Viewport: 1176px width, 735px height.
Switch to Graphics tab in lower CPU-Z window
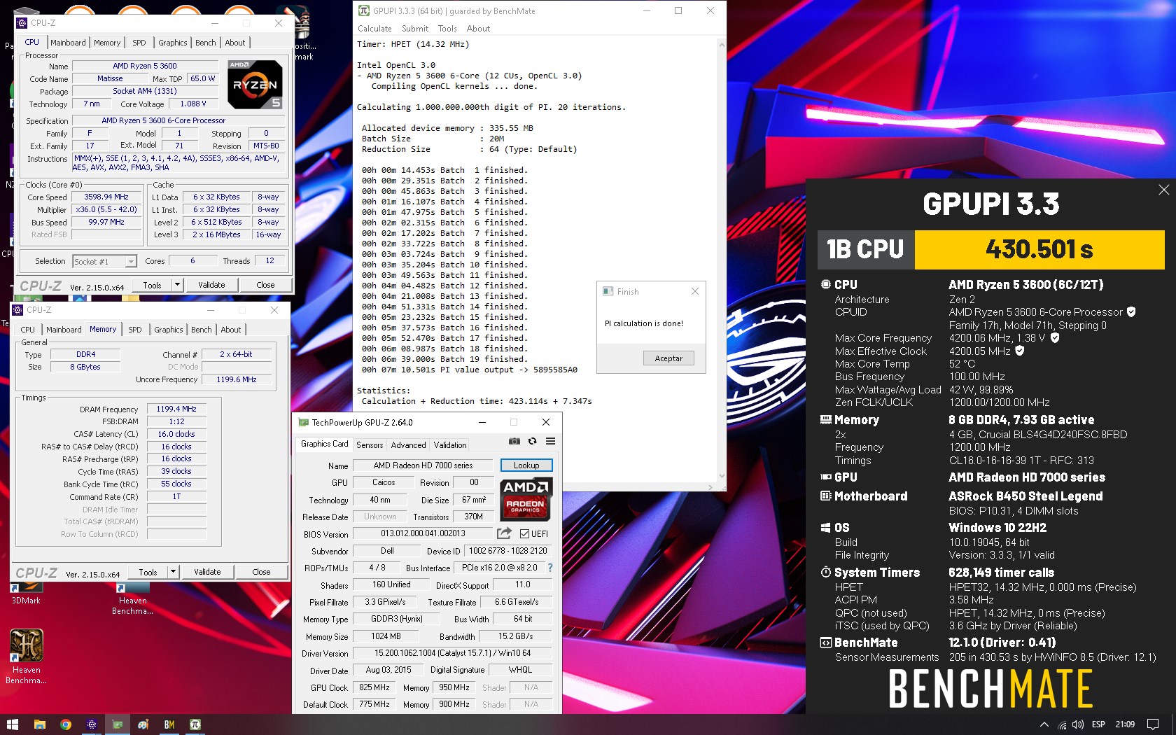point(169,330)
